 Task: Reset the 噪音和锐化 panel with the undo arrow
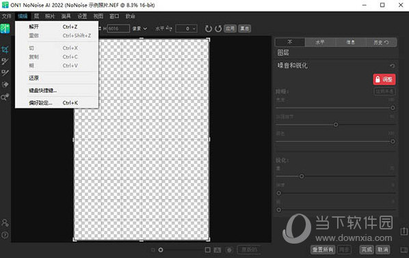(x=392, y=66)
